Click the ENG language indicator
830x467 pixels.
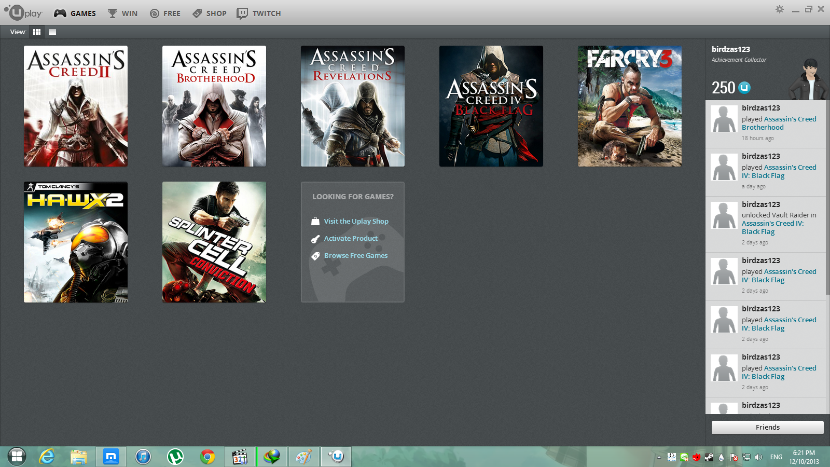point(776,457)
